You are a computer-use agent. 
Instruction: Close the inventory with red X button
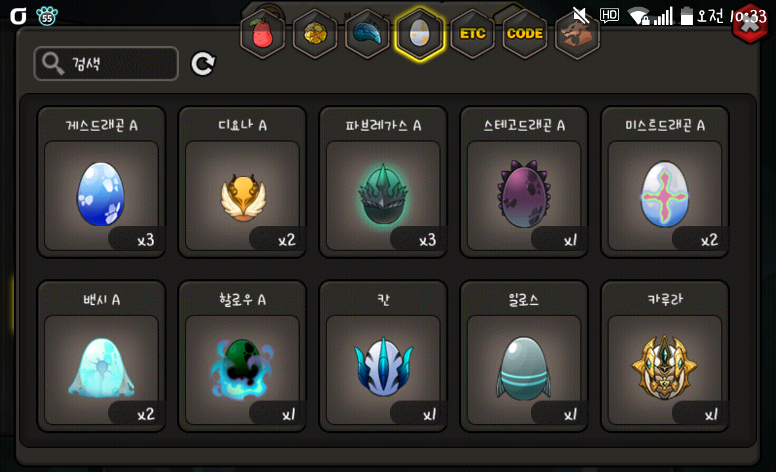click(x=750, y=25)
